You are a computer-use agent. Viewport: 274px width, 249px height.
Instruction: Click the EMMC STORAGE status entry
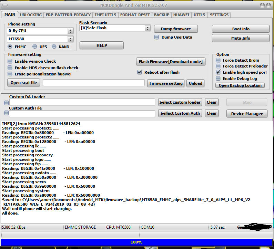pyautogui.click(x=80, y=227)
